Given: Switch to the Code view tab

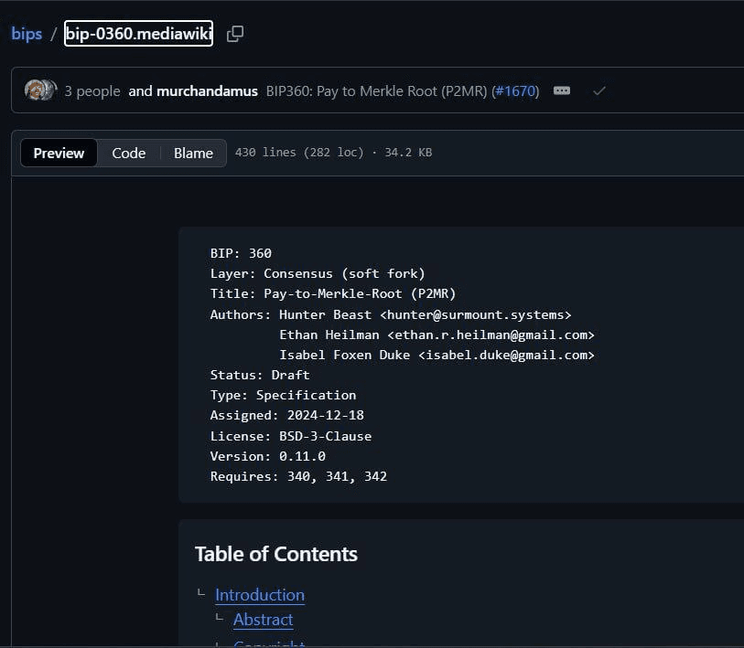Looking at the screenshot, I should point(128,153).
